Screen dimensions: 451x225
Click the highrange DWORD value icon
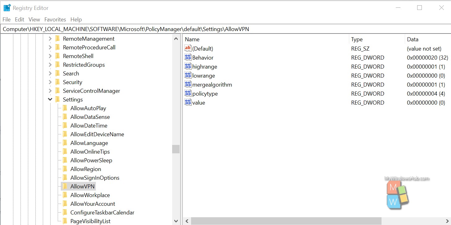188,66
